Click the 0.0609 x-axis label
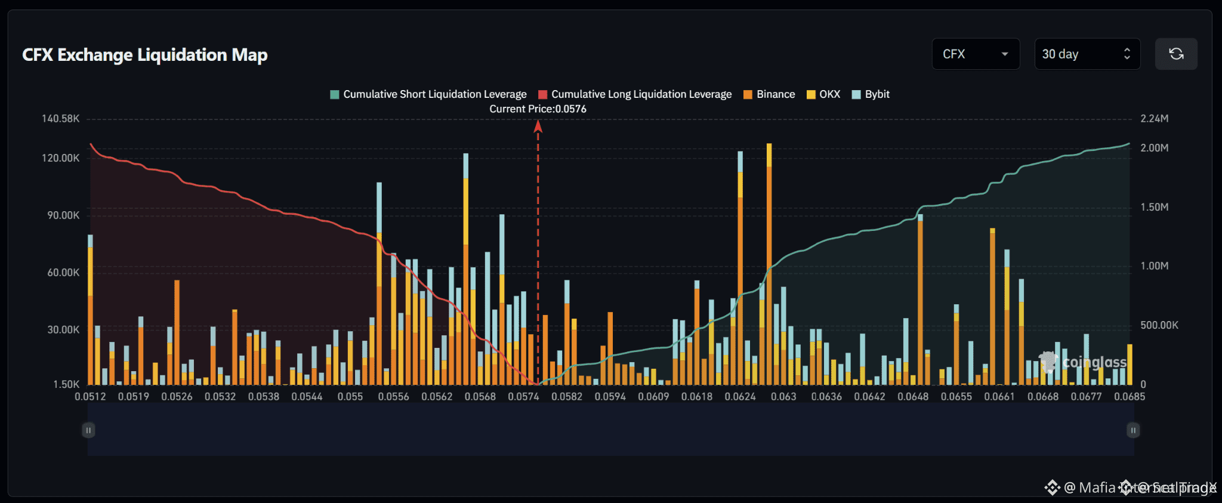This screenshot has width=1222, height=503. 653,397
